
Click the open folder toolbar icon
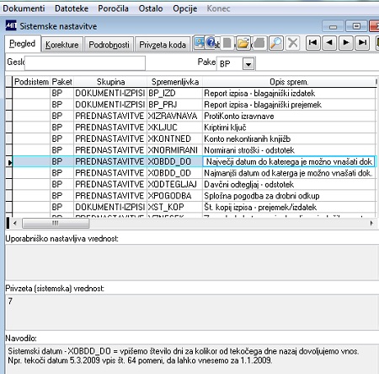[x=243, y=43]
